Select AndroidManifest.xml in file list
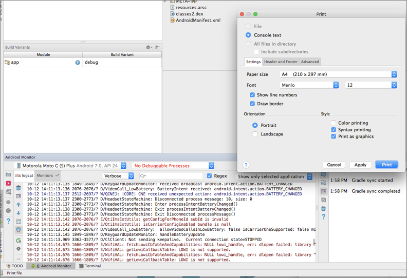407x278 pixels. click(195, 20)
